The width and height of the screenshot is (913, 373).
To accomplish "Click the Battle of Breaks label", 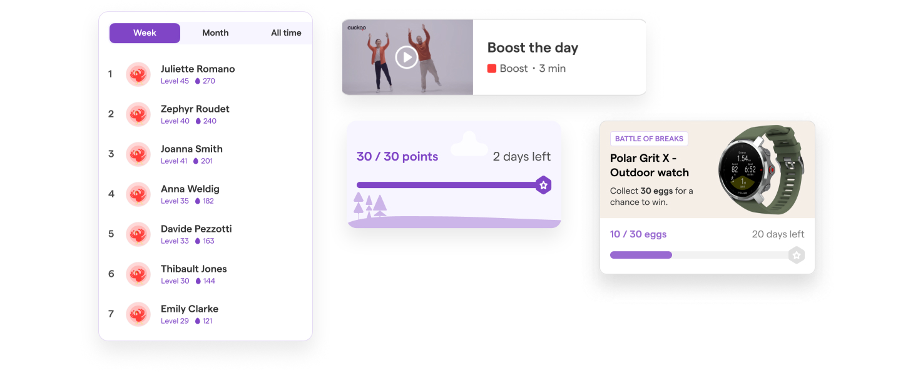I will click(649, 139).
